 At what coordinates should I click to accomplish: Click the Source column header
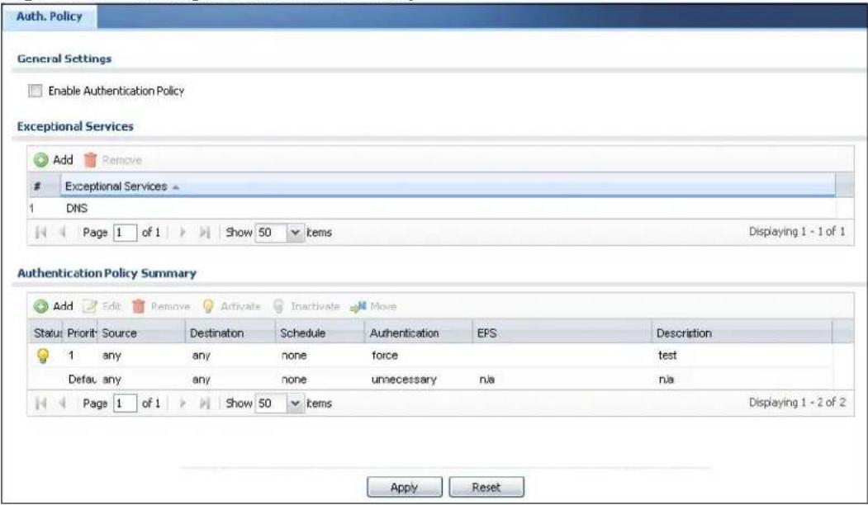[x=141, y=333]
